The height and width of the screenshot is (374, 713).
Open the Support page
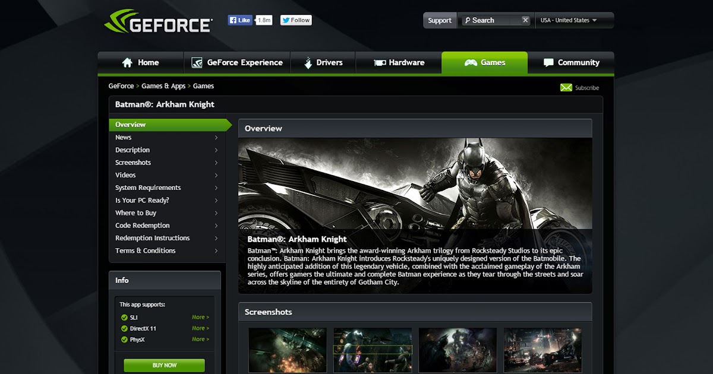click(440, 20)
